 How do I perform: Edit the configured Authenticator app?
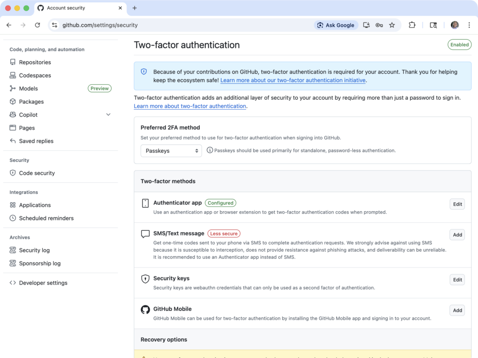457,204
